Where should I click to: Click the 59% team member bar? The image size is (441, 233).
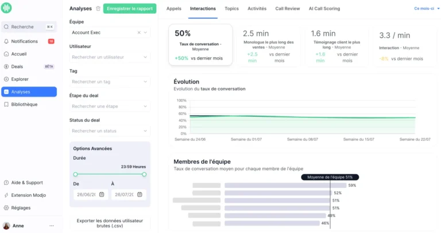[x=285, y=185]
